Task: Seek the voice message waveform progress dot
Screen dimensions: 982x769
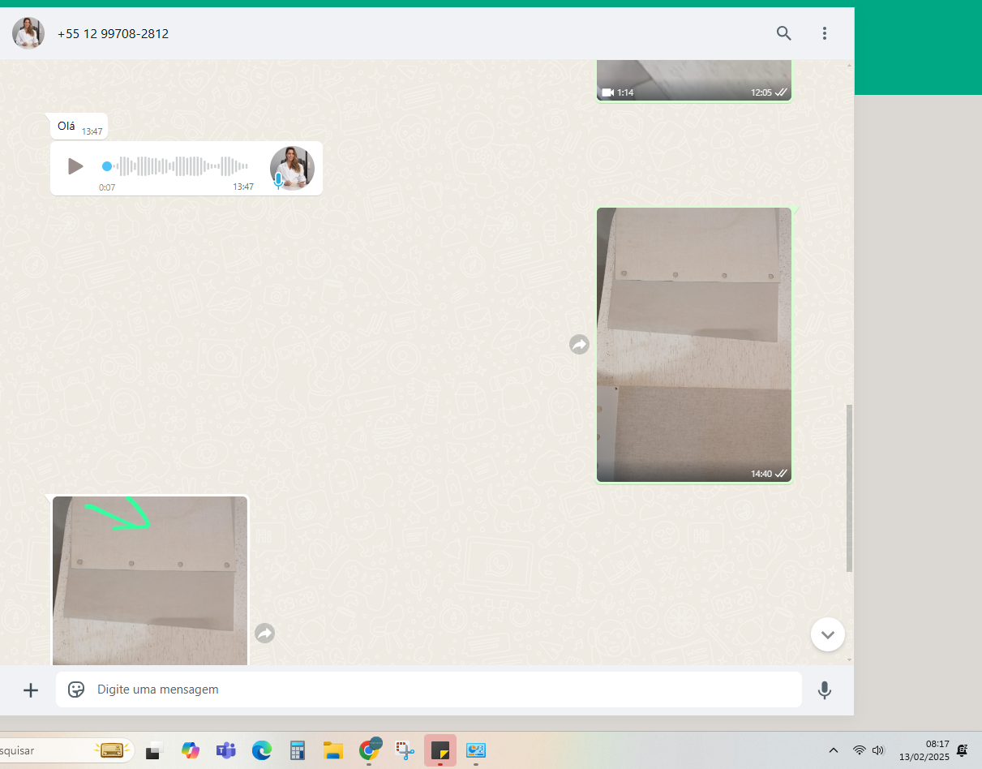Action: coord(107,166)
